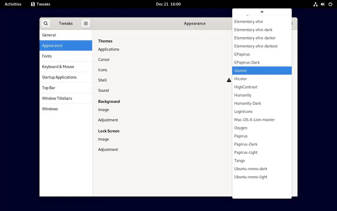This screenshot has width=337, height=211.
Task: Select Elementary-xfce-darkest theme
Action: tap(262, 46)
